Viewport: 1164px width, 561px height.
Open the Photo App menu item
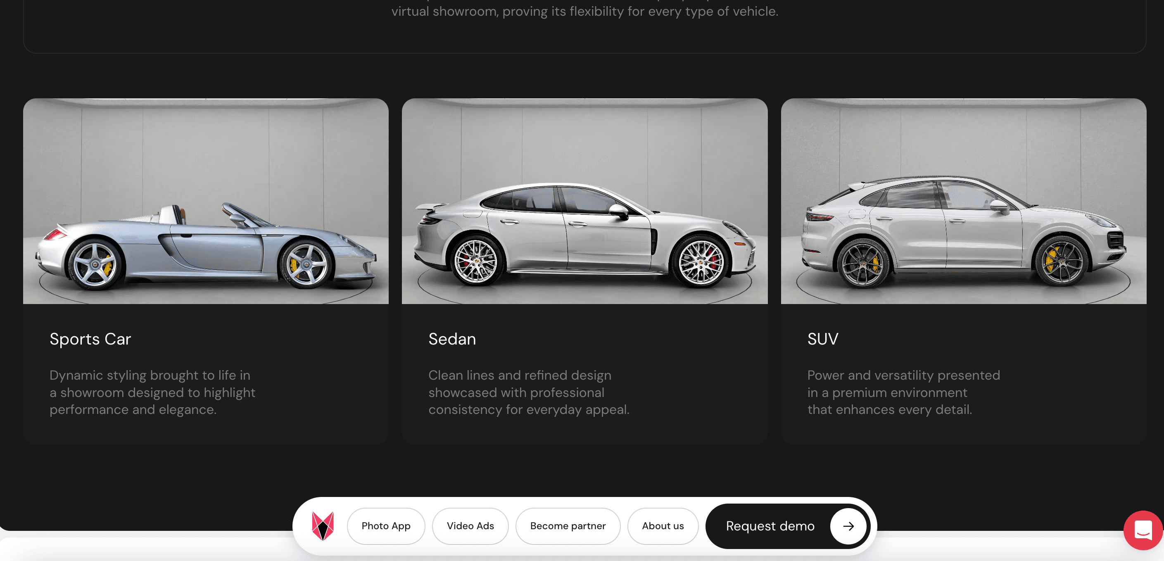point(385,526)
